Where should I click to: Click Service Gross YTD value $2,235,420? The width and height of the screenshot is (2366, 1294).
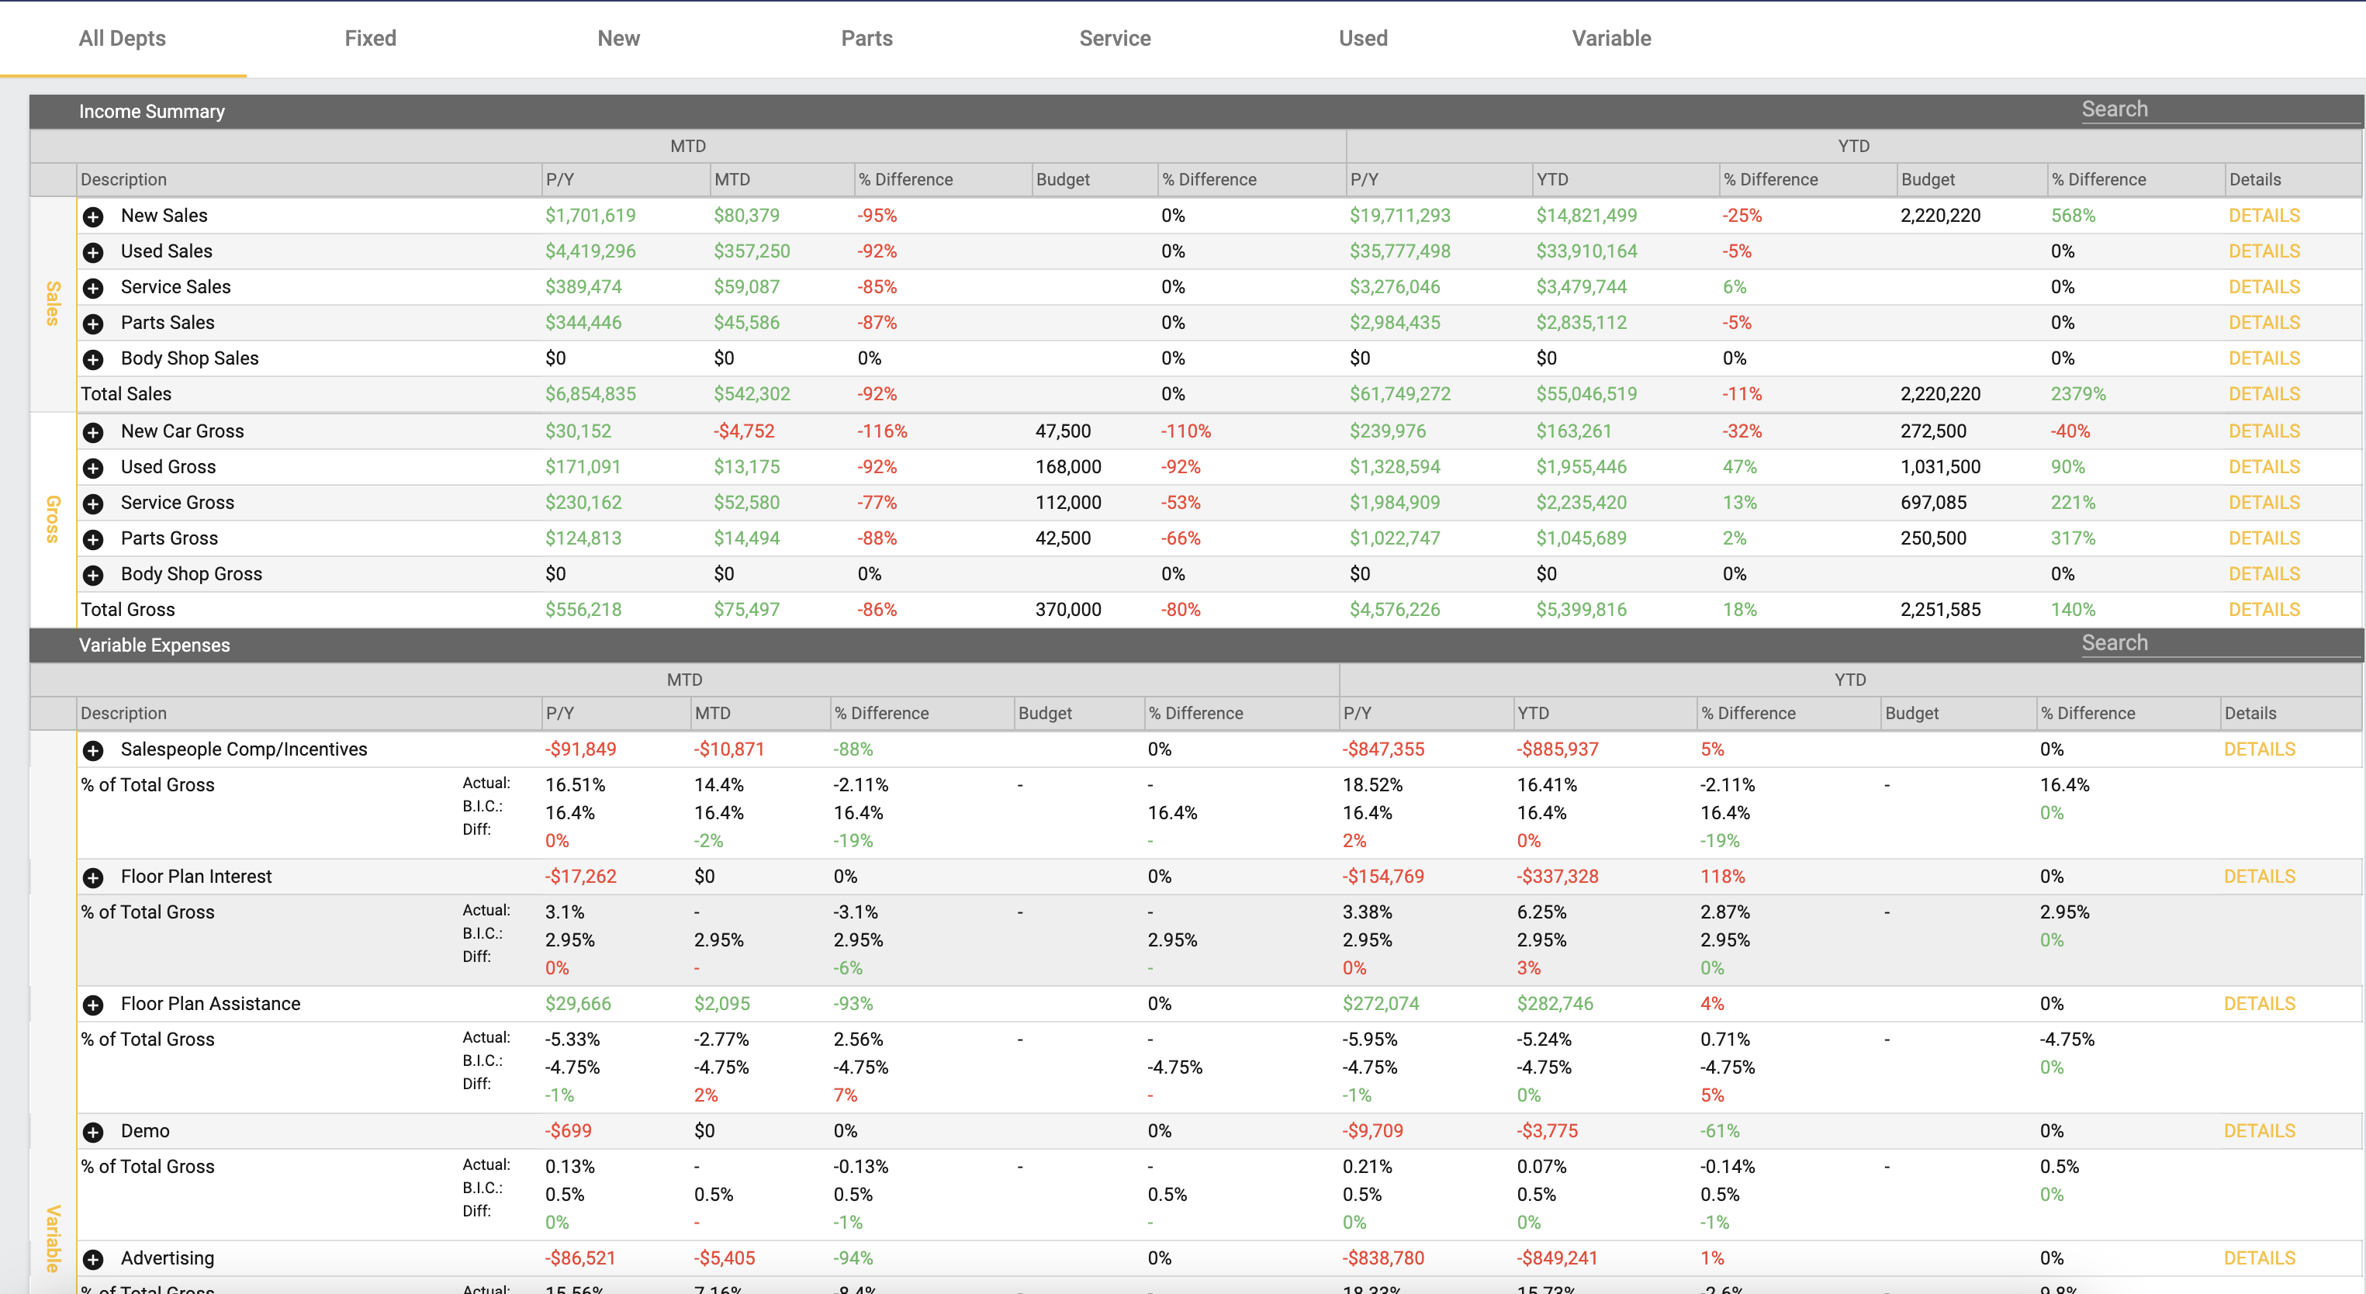[1581, 503]
